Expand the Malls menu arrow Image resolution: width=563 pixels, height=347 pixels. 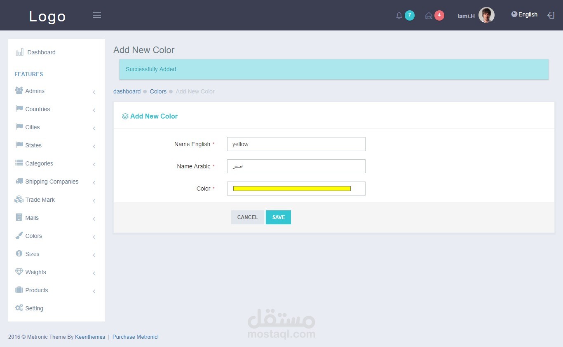94,219
